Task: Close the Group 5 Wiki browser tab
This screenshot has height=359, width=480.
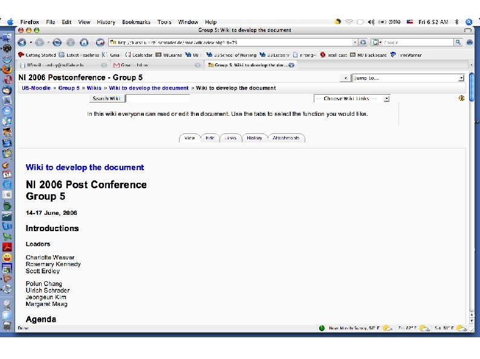Action: (291, 65)
